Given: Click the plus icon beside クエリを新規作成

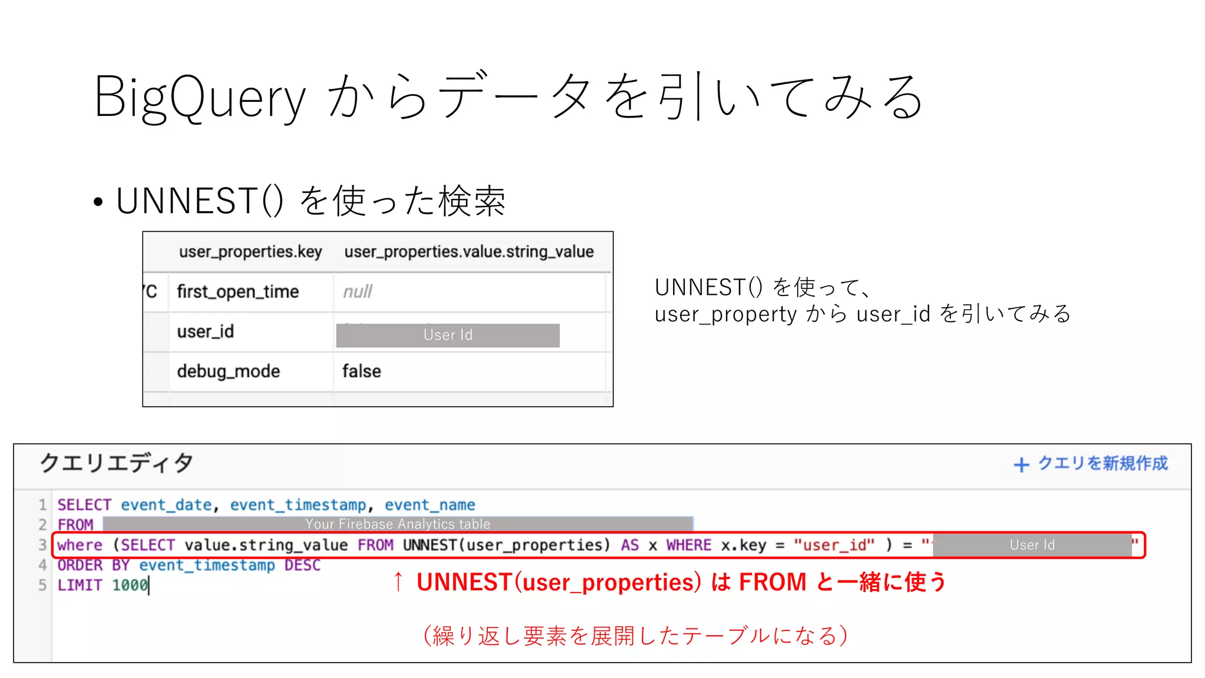Looking at the screenshot, I should click(x=1021, y=465).
